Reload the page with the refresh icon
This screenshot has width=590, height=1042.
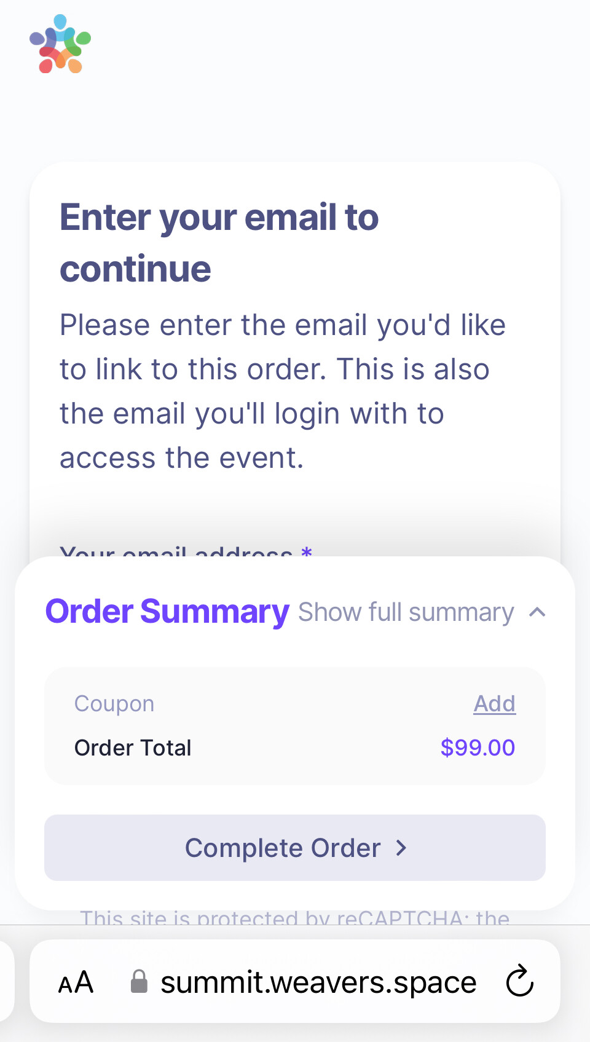[x=520, y=981]
